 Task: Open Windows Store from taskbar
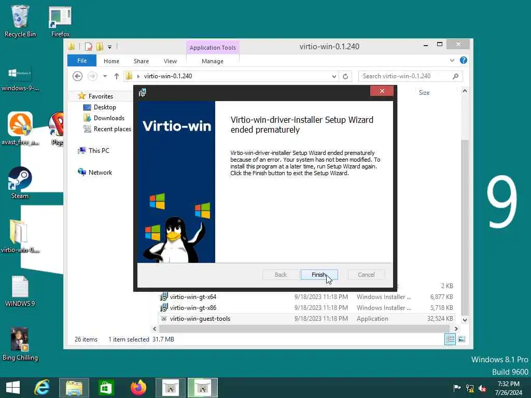point(106,388)
